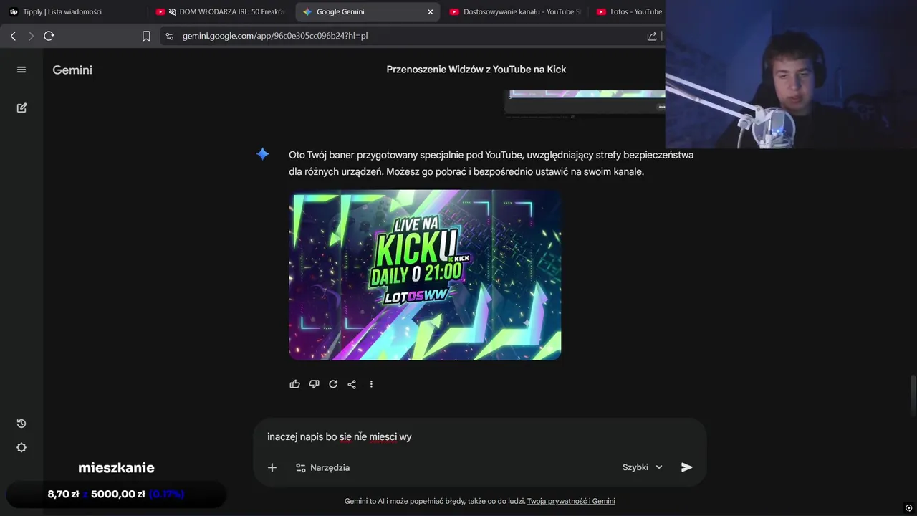Click the previous banner image preview above
917x516 pixels.
(x=585, y=103)
